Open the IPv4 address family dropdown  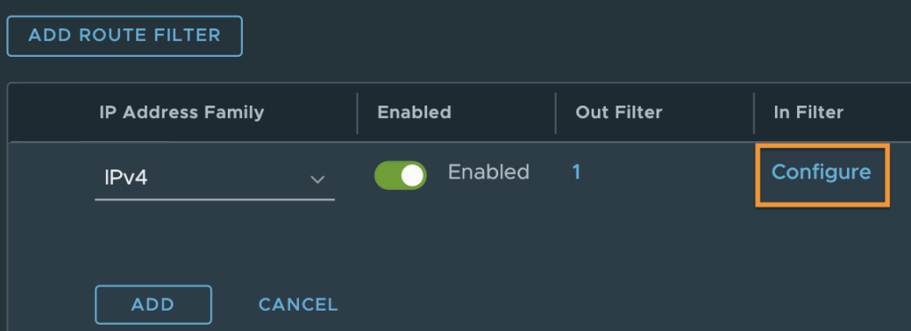(214, 178)
